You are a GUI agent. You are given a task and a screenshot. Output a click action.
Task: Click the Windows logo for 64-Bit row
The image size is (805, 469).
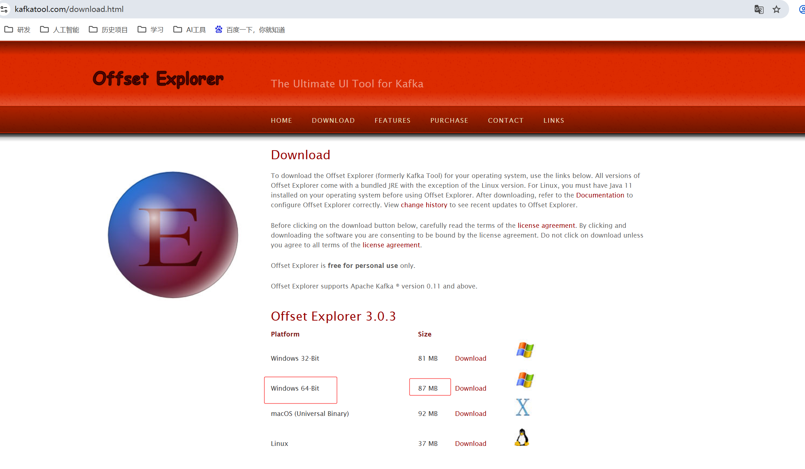(x=525, y=380)
